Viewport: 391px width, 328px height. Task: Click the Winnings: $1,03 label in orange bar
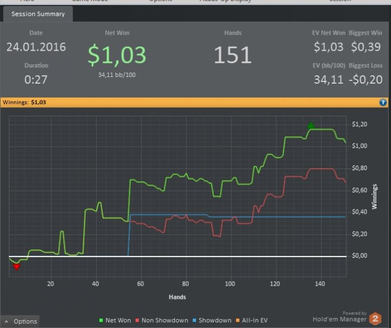(x=25, y=102)
